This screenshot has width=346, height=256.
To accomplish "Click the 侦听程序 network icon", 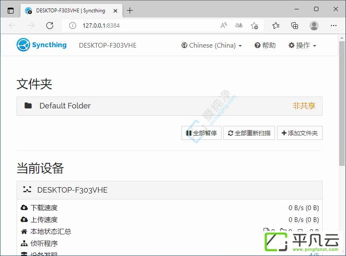I will [x=24, y=243].
